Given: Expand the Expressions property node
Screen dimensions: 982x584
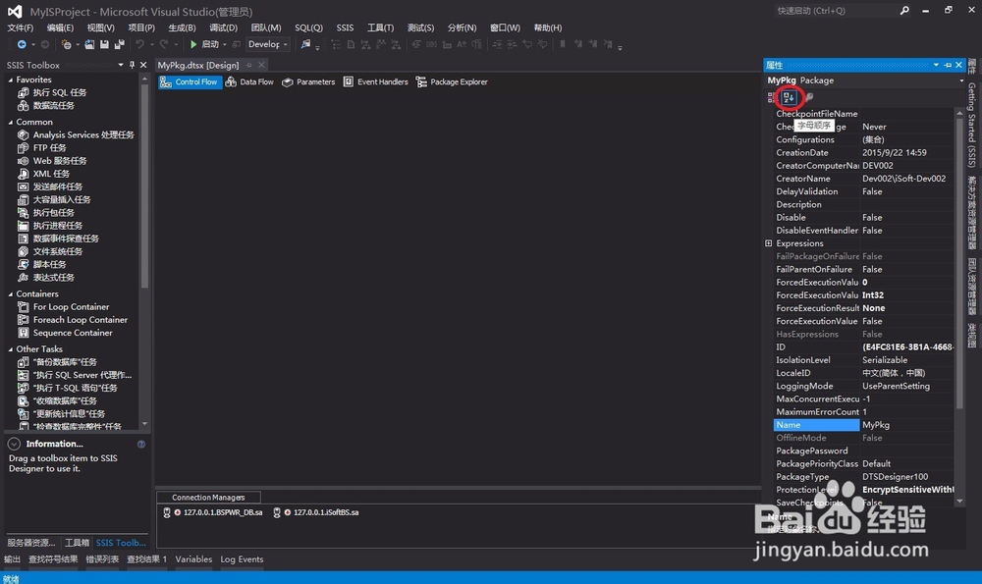Looking at the screenshot, I should 769,243.
